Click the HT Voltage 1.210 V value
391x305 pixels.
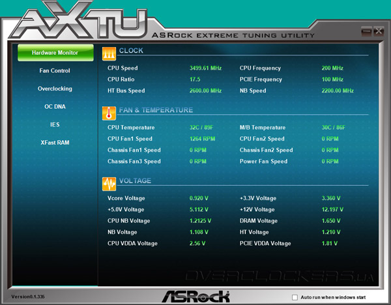[331, 232]
